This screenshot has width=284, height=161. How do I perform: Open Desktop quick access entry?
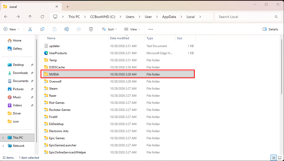pos(18,65)
